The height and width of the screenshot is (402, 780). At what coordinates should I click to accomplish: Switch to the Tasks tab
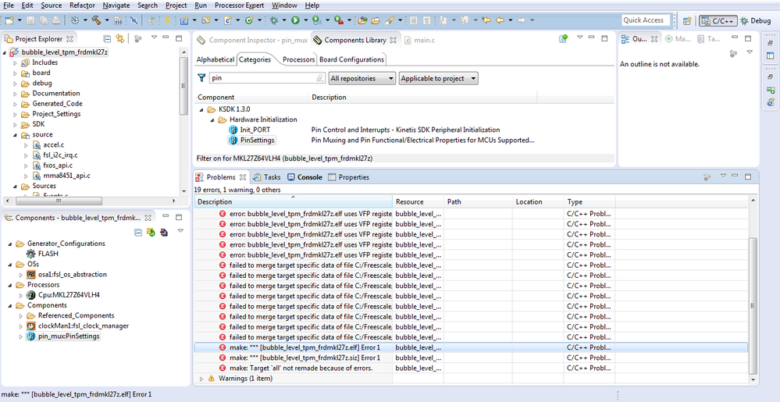coord(266,177)
